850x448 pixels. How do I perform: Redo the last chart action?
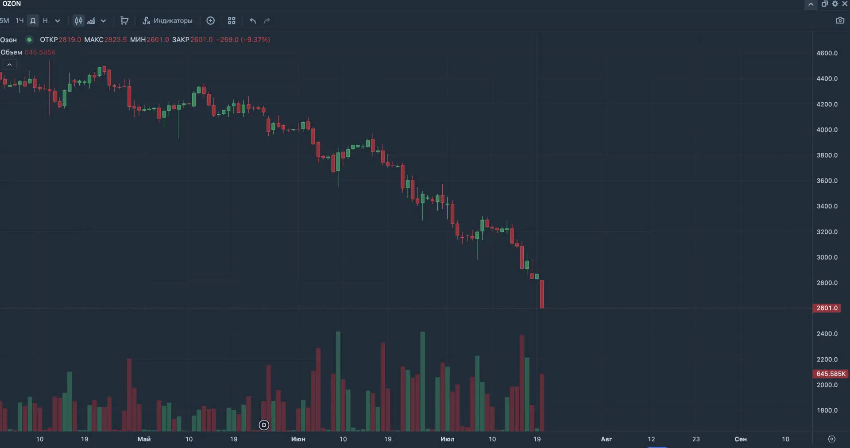click(267, 20)
